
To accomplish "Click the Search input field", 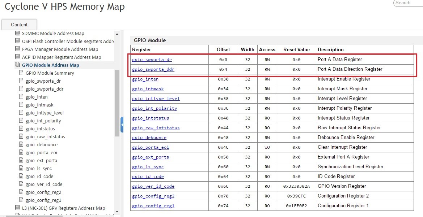I will pos(408,3).
